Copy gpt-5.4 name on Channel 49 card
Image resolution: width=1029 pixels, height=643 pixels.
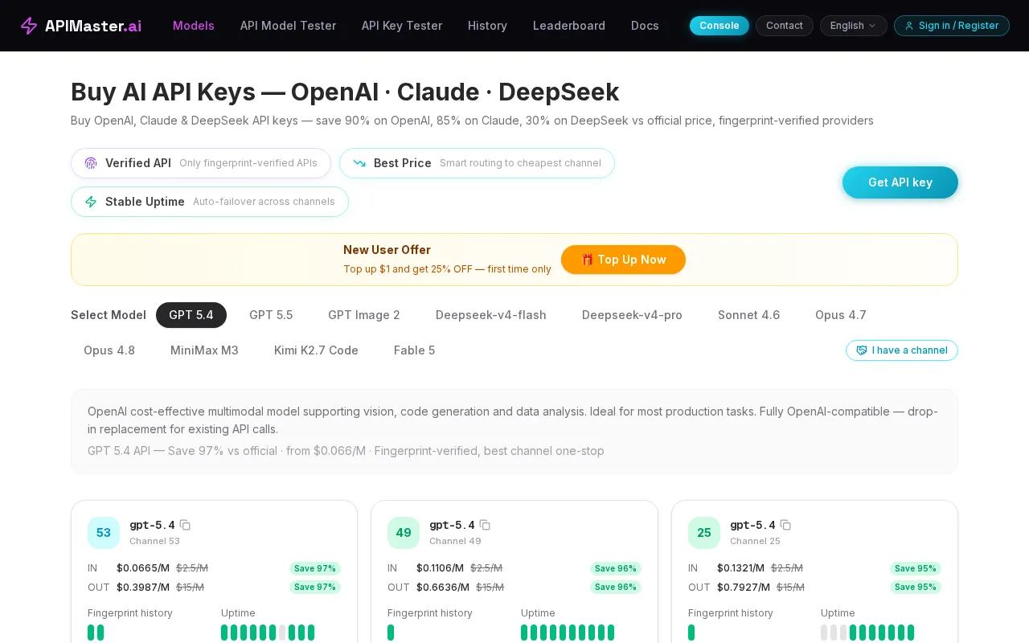pyautogui.click(x=485, y=525)
